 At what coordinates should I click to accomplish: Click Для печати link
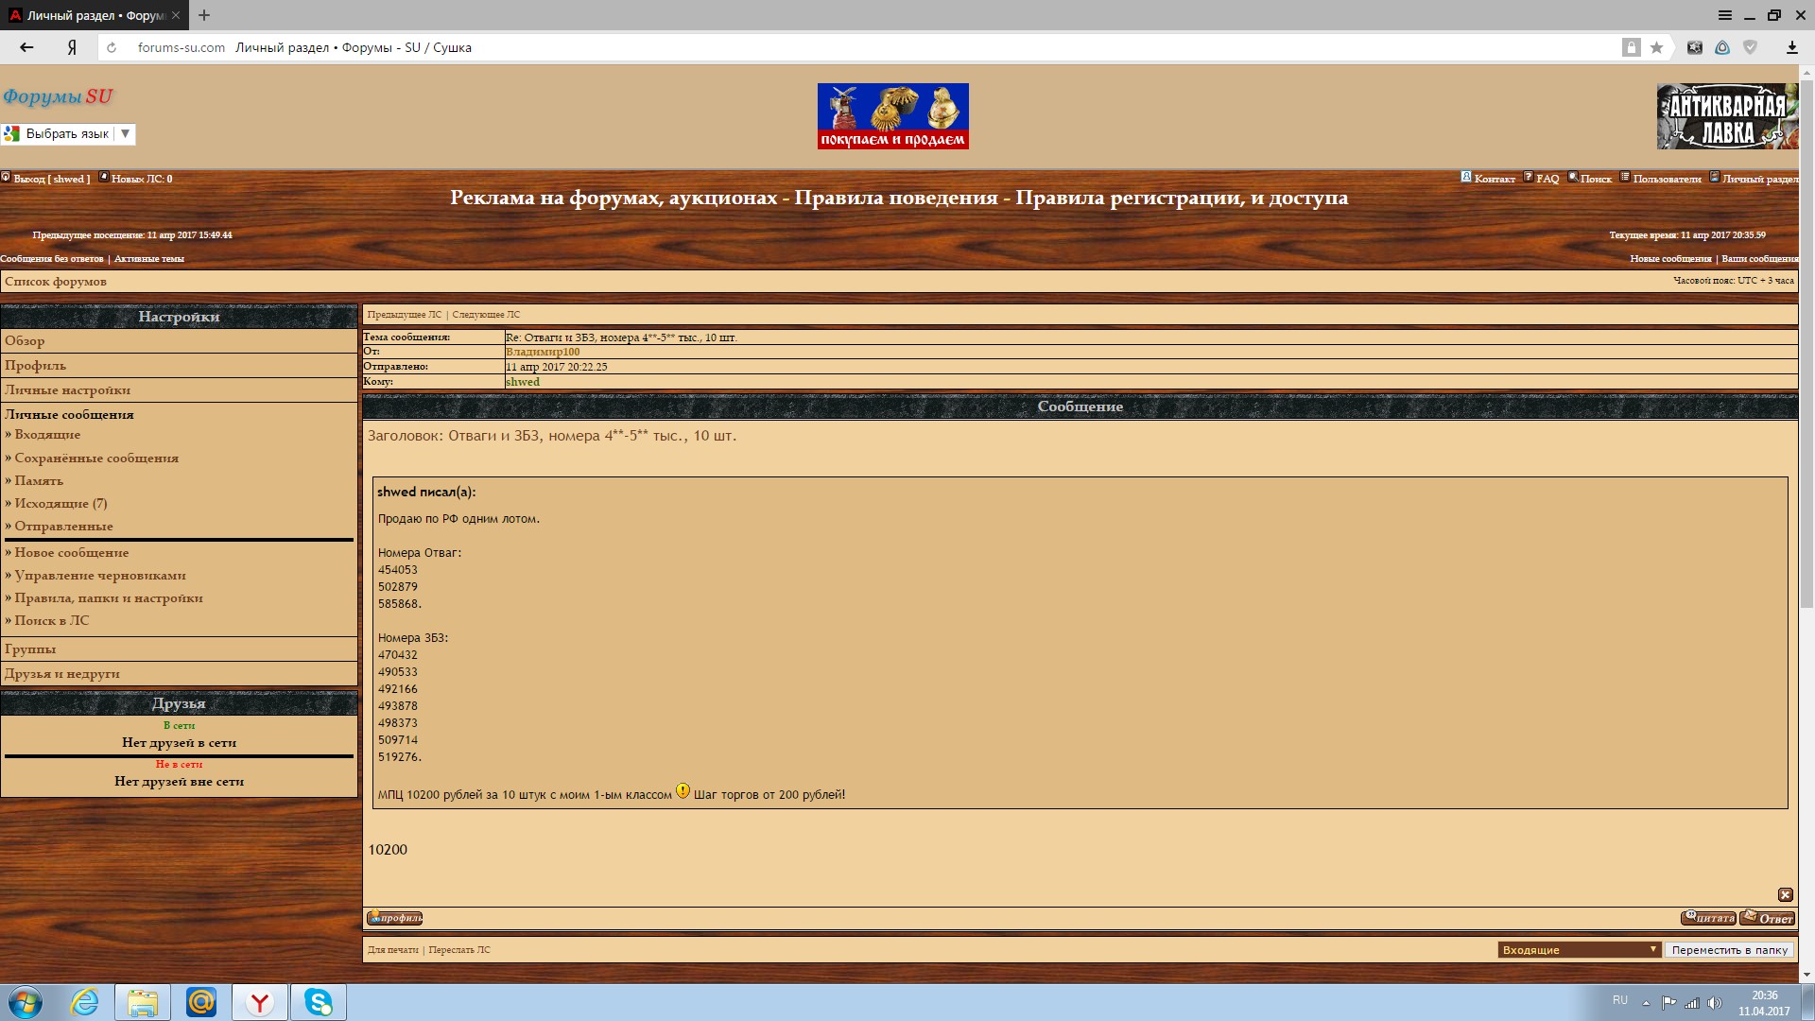[392, 950]
